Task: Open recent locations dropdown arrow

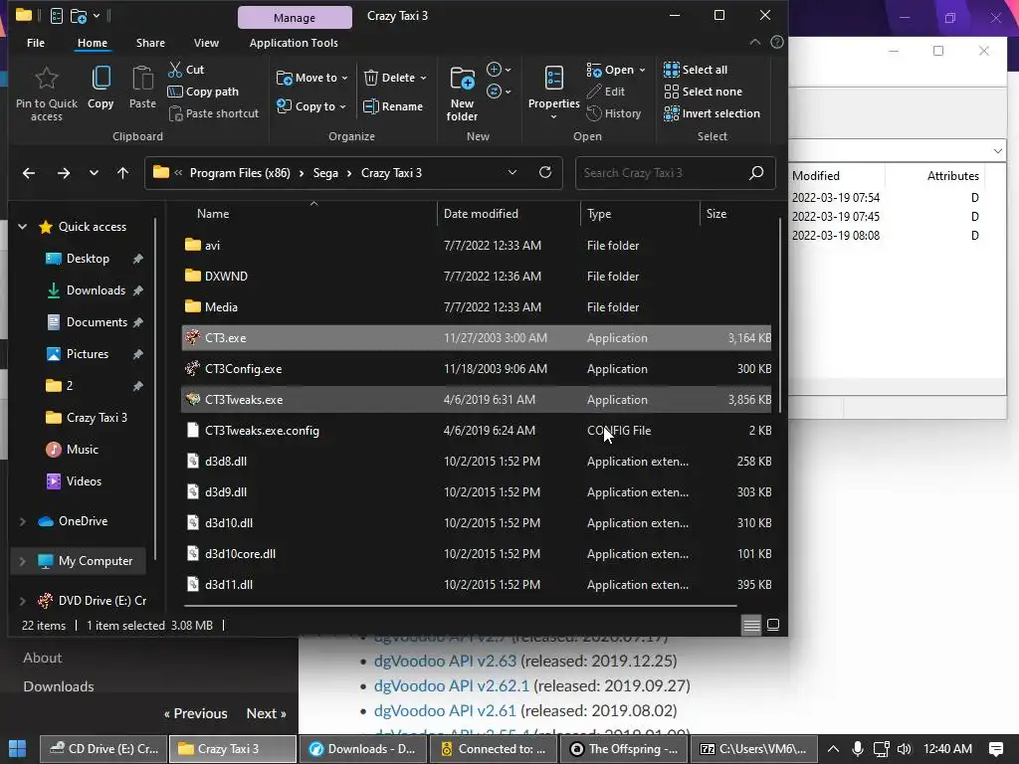Action: click(94, 173)
